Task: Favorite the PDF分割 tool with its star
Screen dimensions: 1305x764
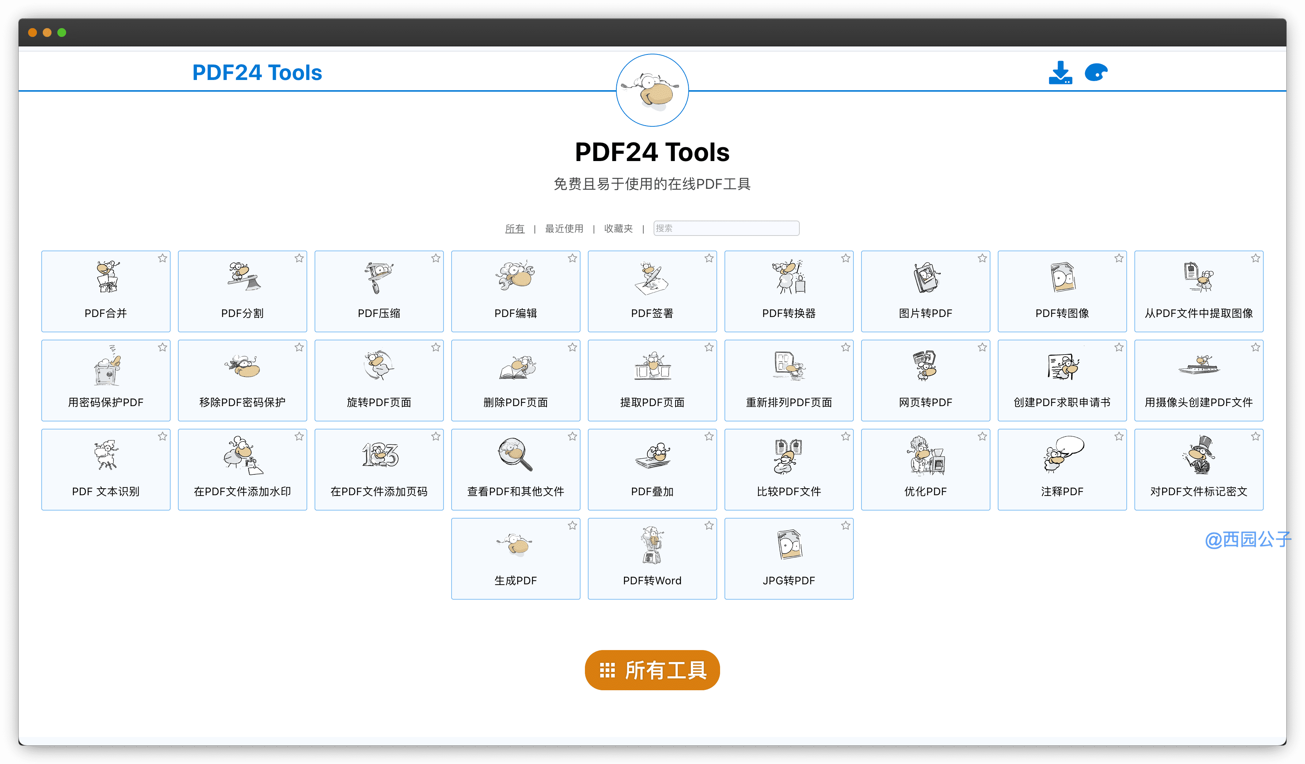Action: (x=299, y=258)
